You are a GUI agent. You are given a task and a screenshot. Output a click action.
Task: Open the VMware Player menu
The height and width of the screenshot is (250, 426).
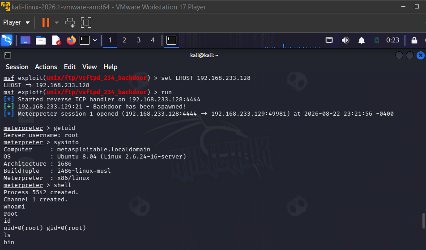16,22
